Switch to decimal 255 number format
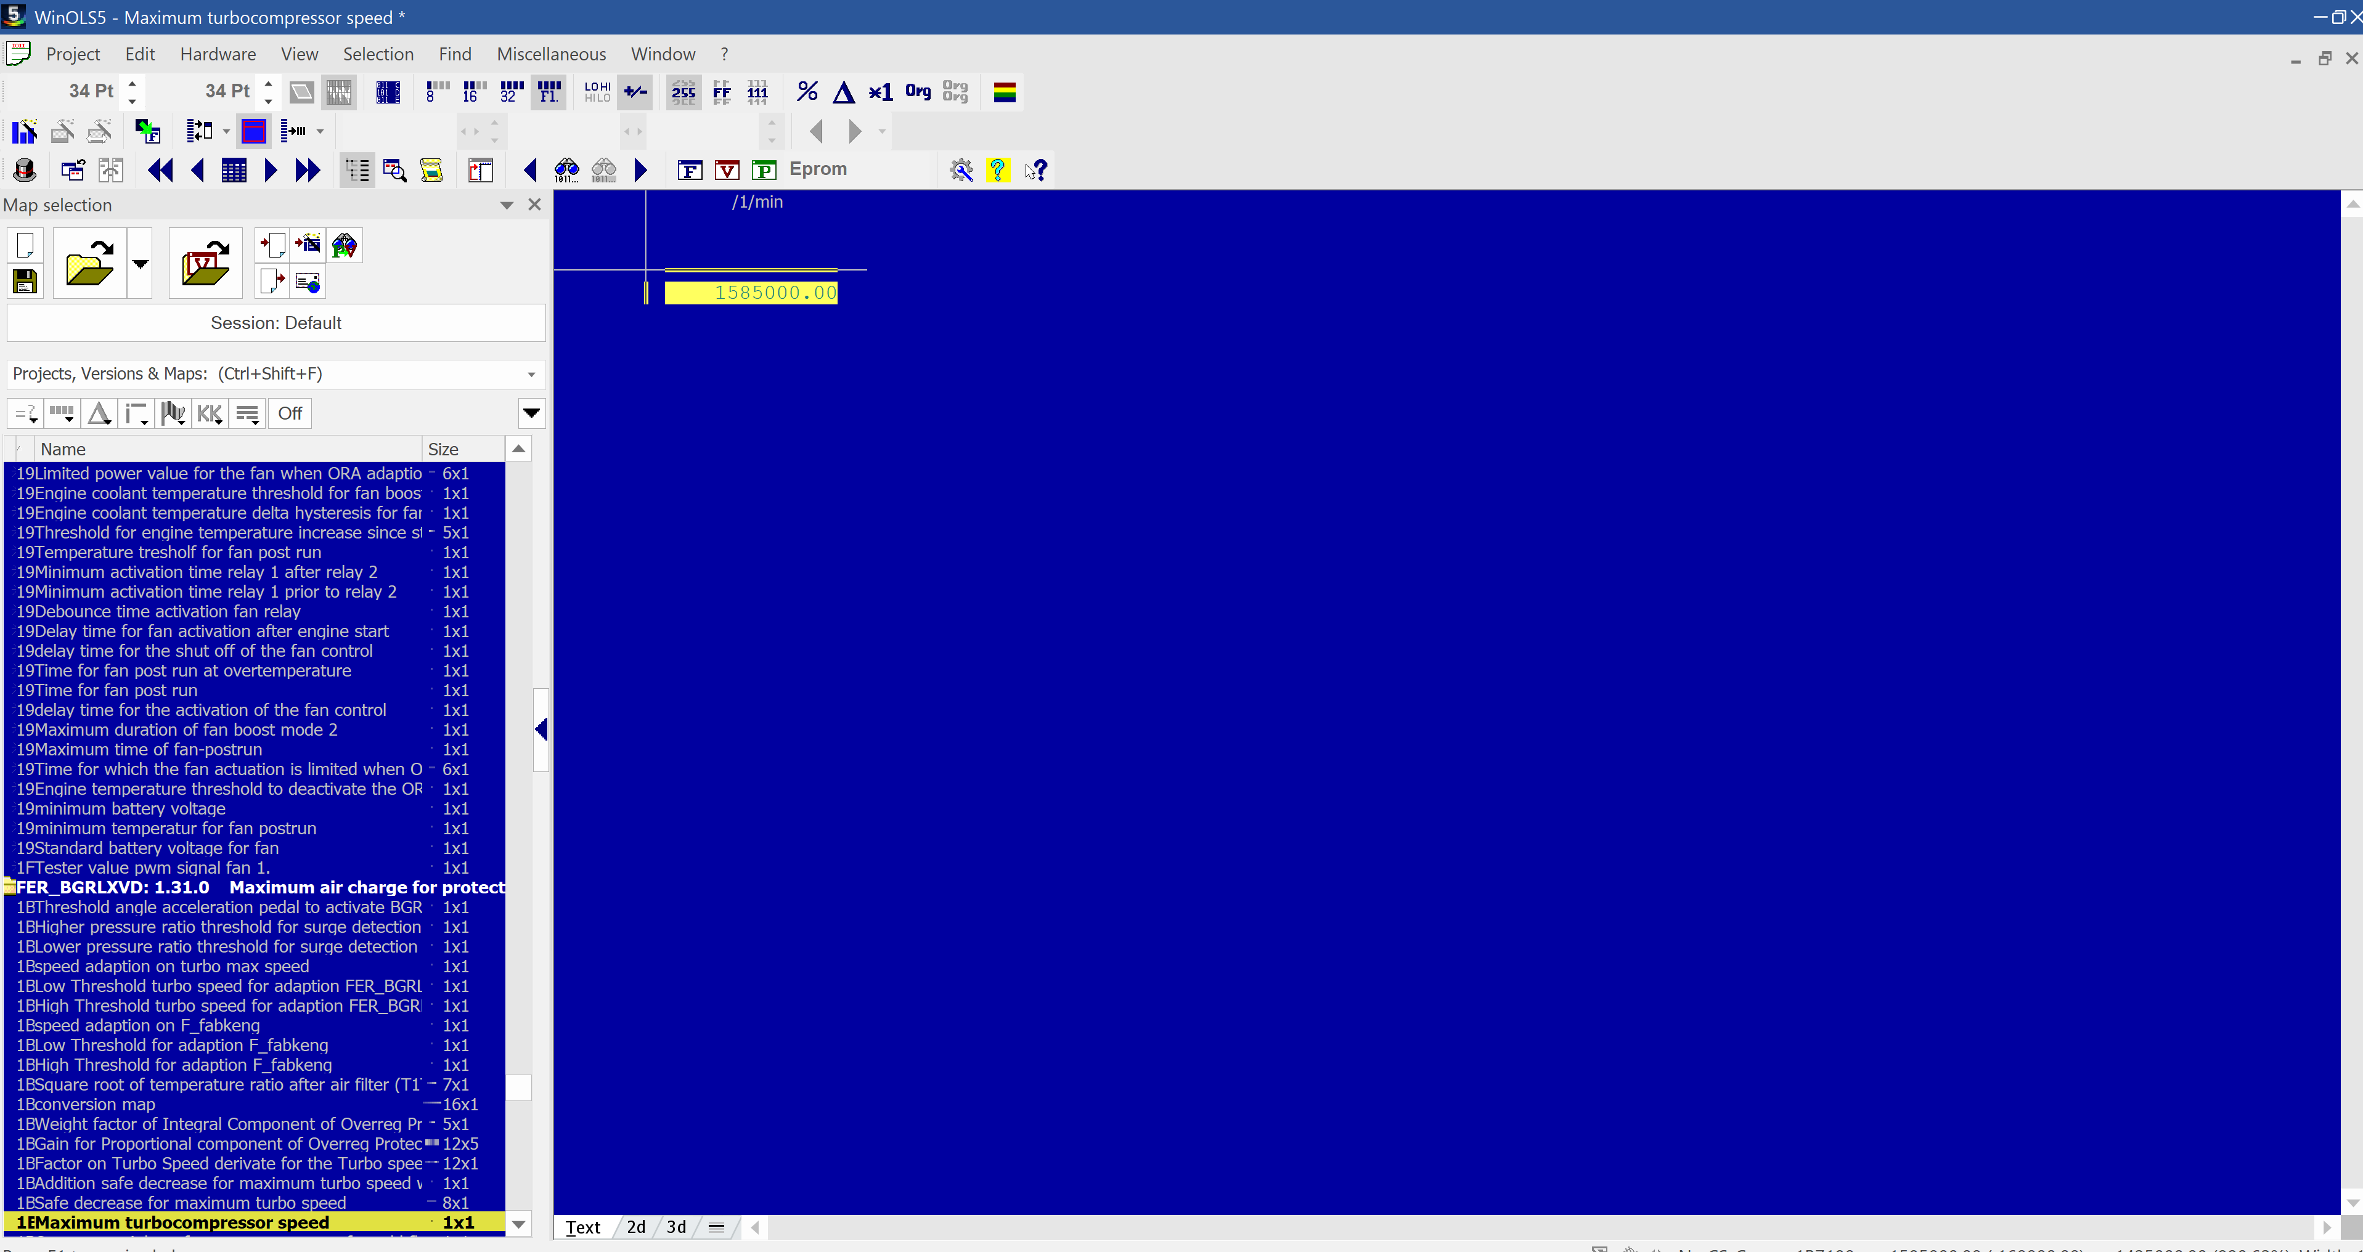The height and width of the screenshot is (1252, 2363). (x=684, y=92)
